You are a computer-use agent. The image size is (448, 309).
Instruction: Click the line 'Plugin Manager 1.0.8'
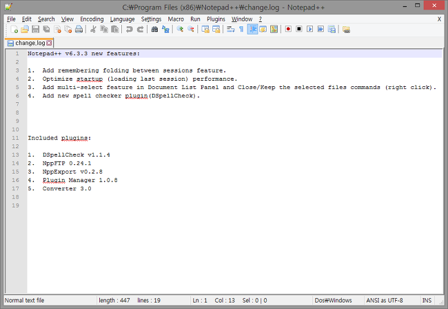point(80,181)
